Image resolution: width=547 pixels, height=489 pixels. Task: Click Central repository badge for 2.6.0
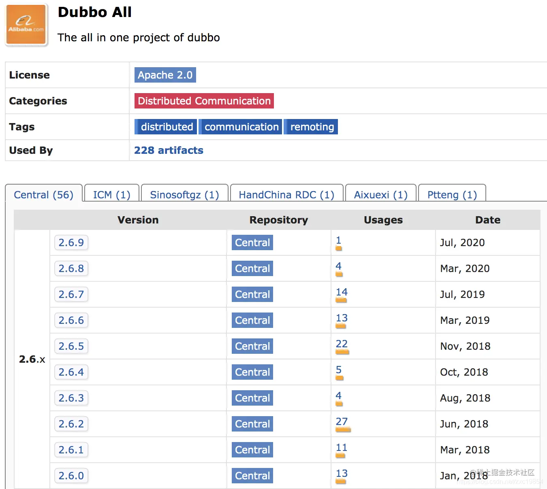pyautogui.click(x=252, y=476)
